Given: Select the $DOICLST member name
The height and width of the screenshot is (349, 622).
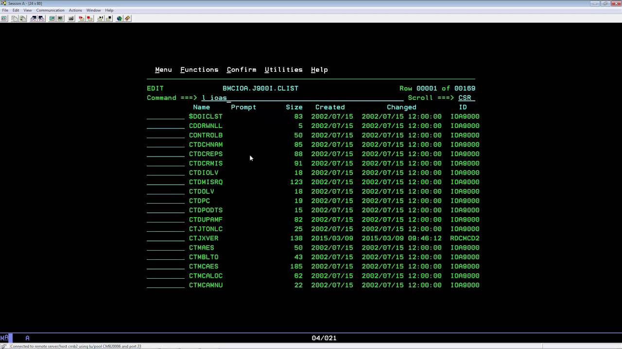Looking at the screenshot, I should click(206, 117).
